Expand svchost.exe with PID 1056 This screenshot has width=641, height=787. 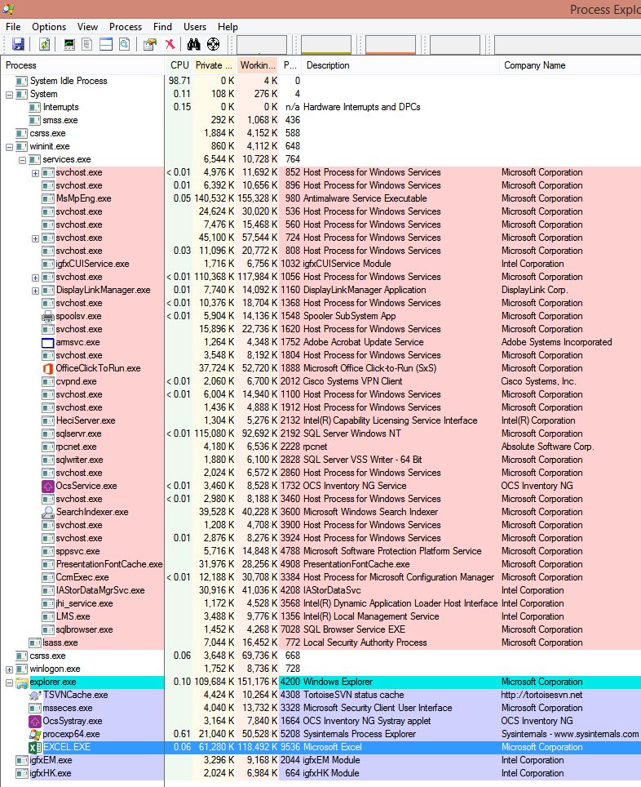[x=35, y=277]
